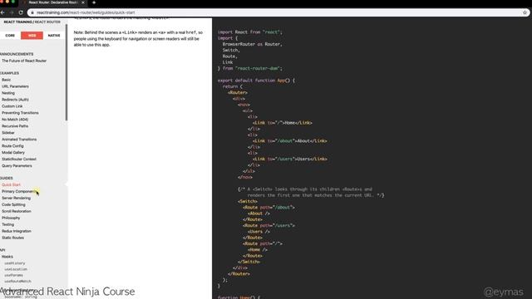Open the Recursive Paths example
The width and height of the screenshot is (532, 299).
tap(15, 125)
